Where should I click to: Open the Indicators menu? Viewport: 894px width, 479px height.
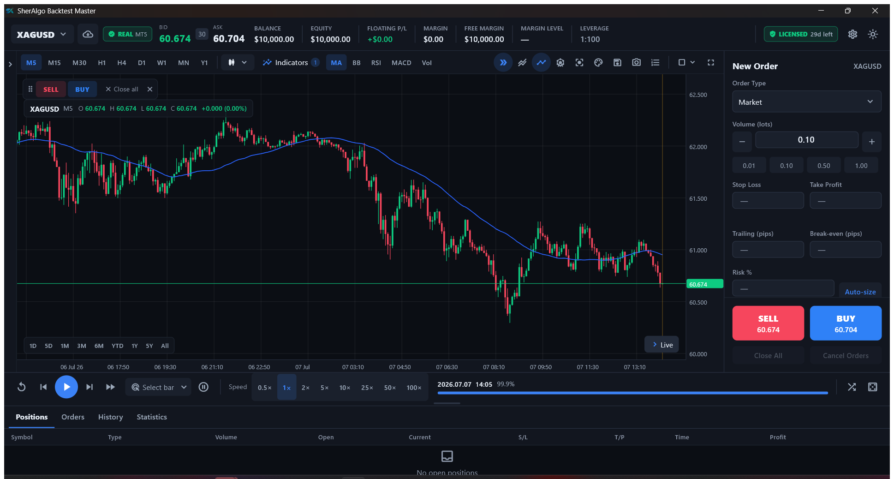(x=291, y=62)
